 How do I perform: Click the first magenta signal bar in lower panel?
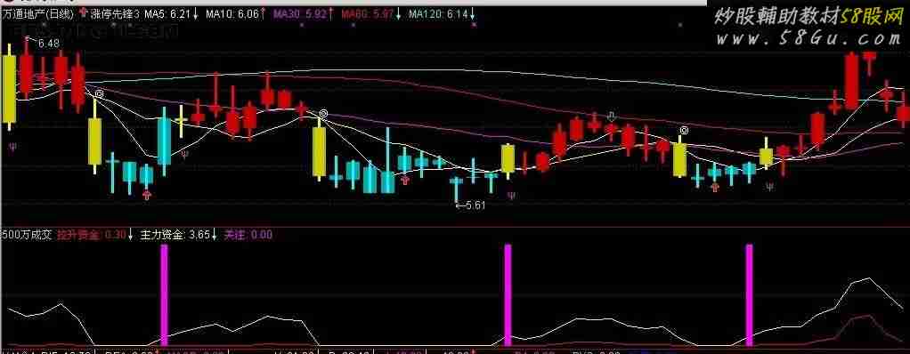tap(164, 295)
